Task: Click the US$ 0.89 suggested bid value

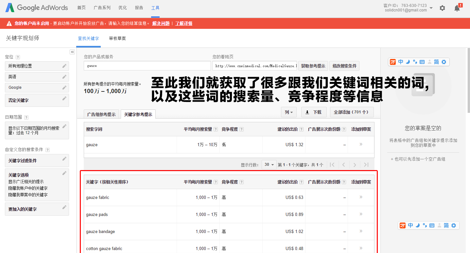Action: click(294, 214)
